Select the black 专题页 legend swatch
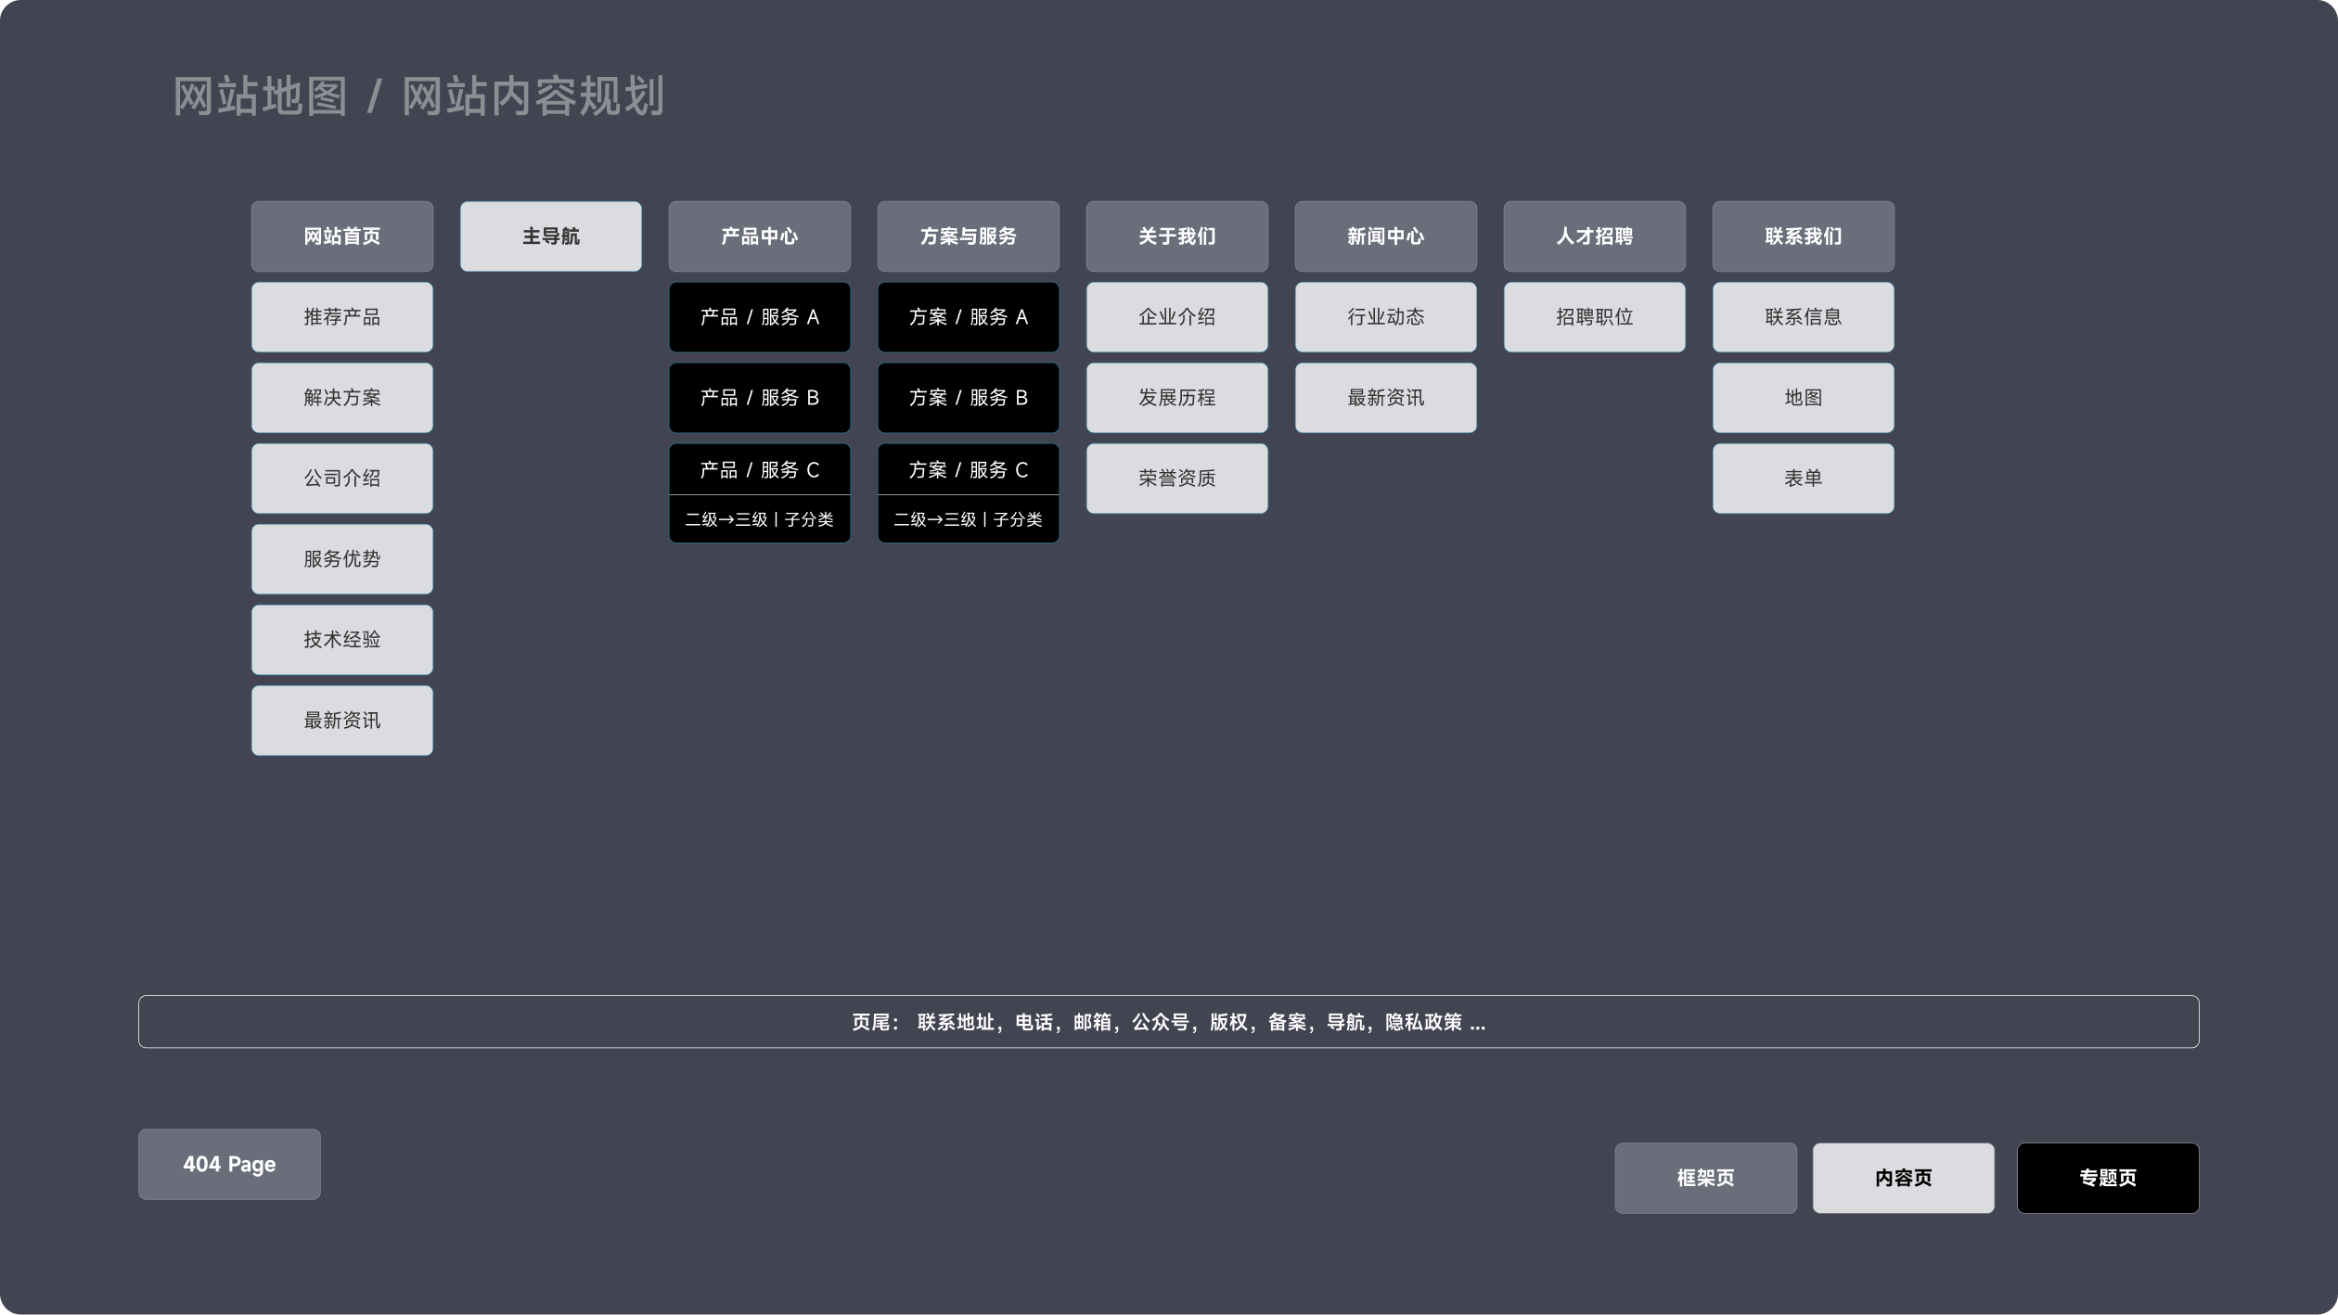Viewport: 2338px width, 1315px height. (x=2107, y=1178)
